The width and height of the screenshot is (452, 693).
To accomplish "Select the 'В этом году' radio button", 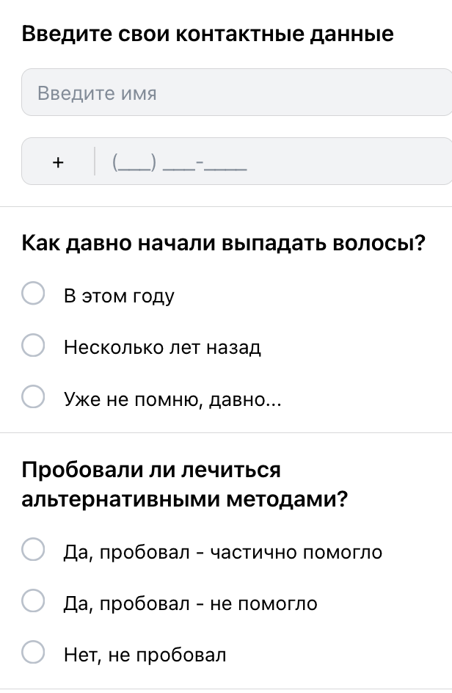I will [x=33, y=295].
